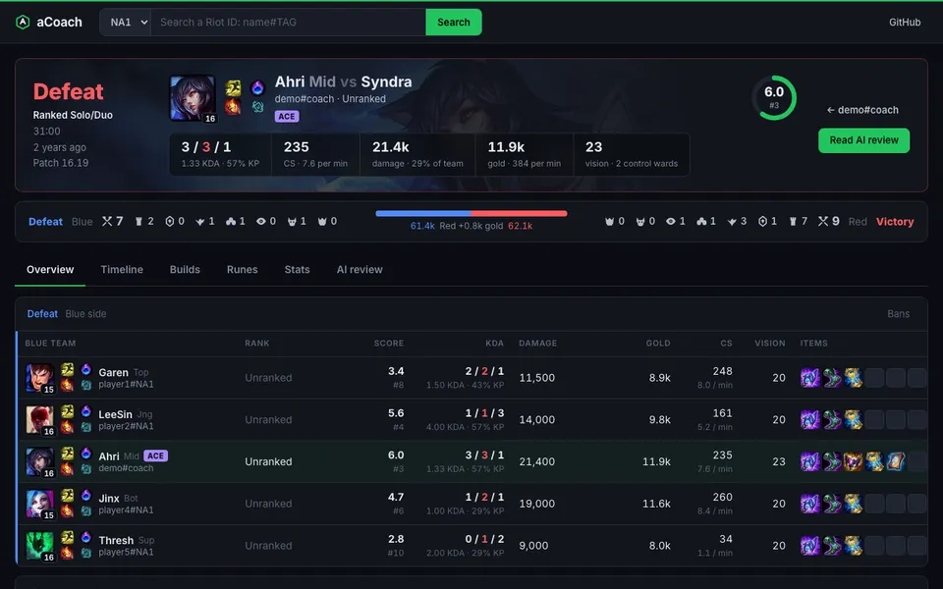Click player1#NA1 under Garen
Viewport: 943px width, 589px height.
(126, 384)
